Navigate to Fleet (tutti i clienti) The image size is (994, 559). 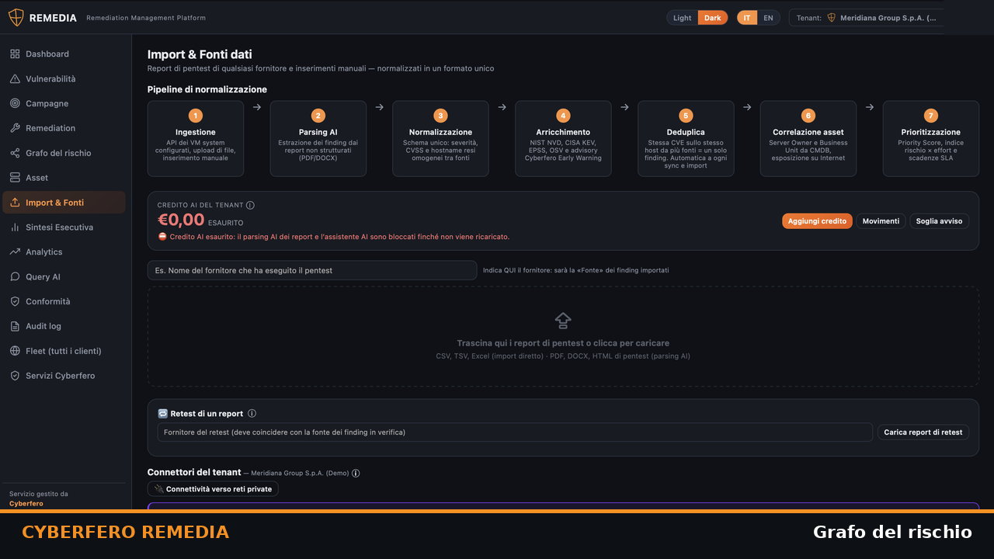[x=64, y=352]
